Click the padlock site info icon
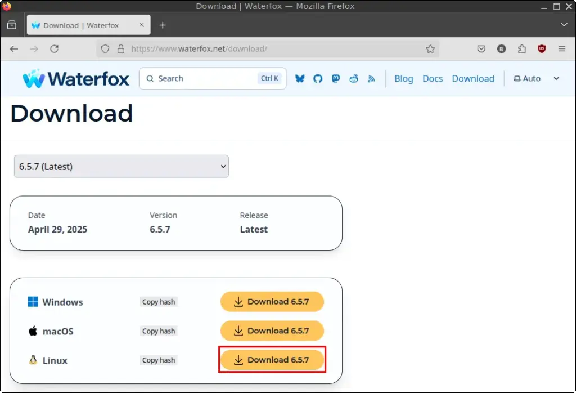 [x=121, y=49]
